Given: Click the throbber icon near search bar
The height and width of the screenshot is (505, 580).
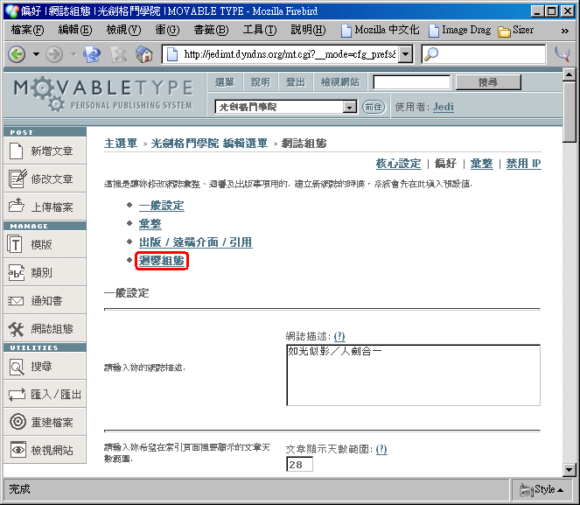Looking at the screenshot, I should coord(563,54).
